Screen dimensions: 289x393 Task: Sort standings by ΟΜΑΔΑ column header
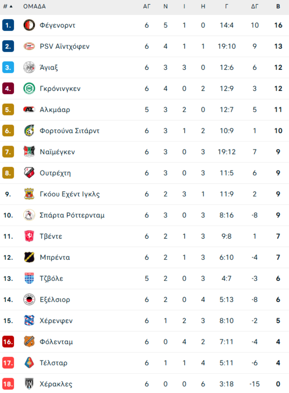tap(34, 6)
